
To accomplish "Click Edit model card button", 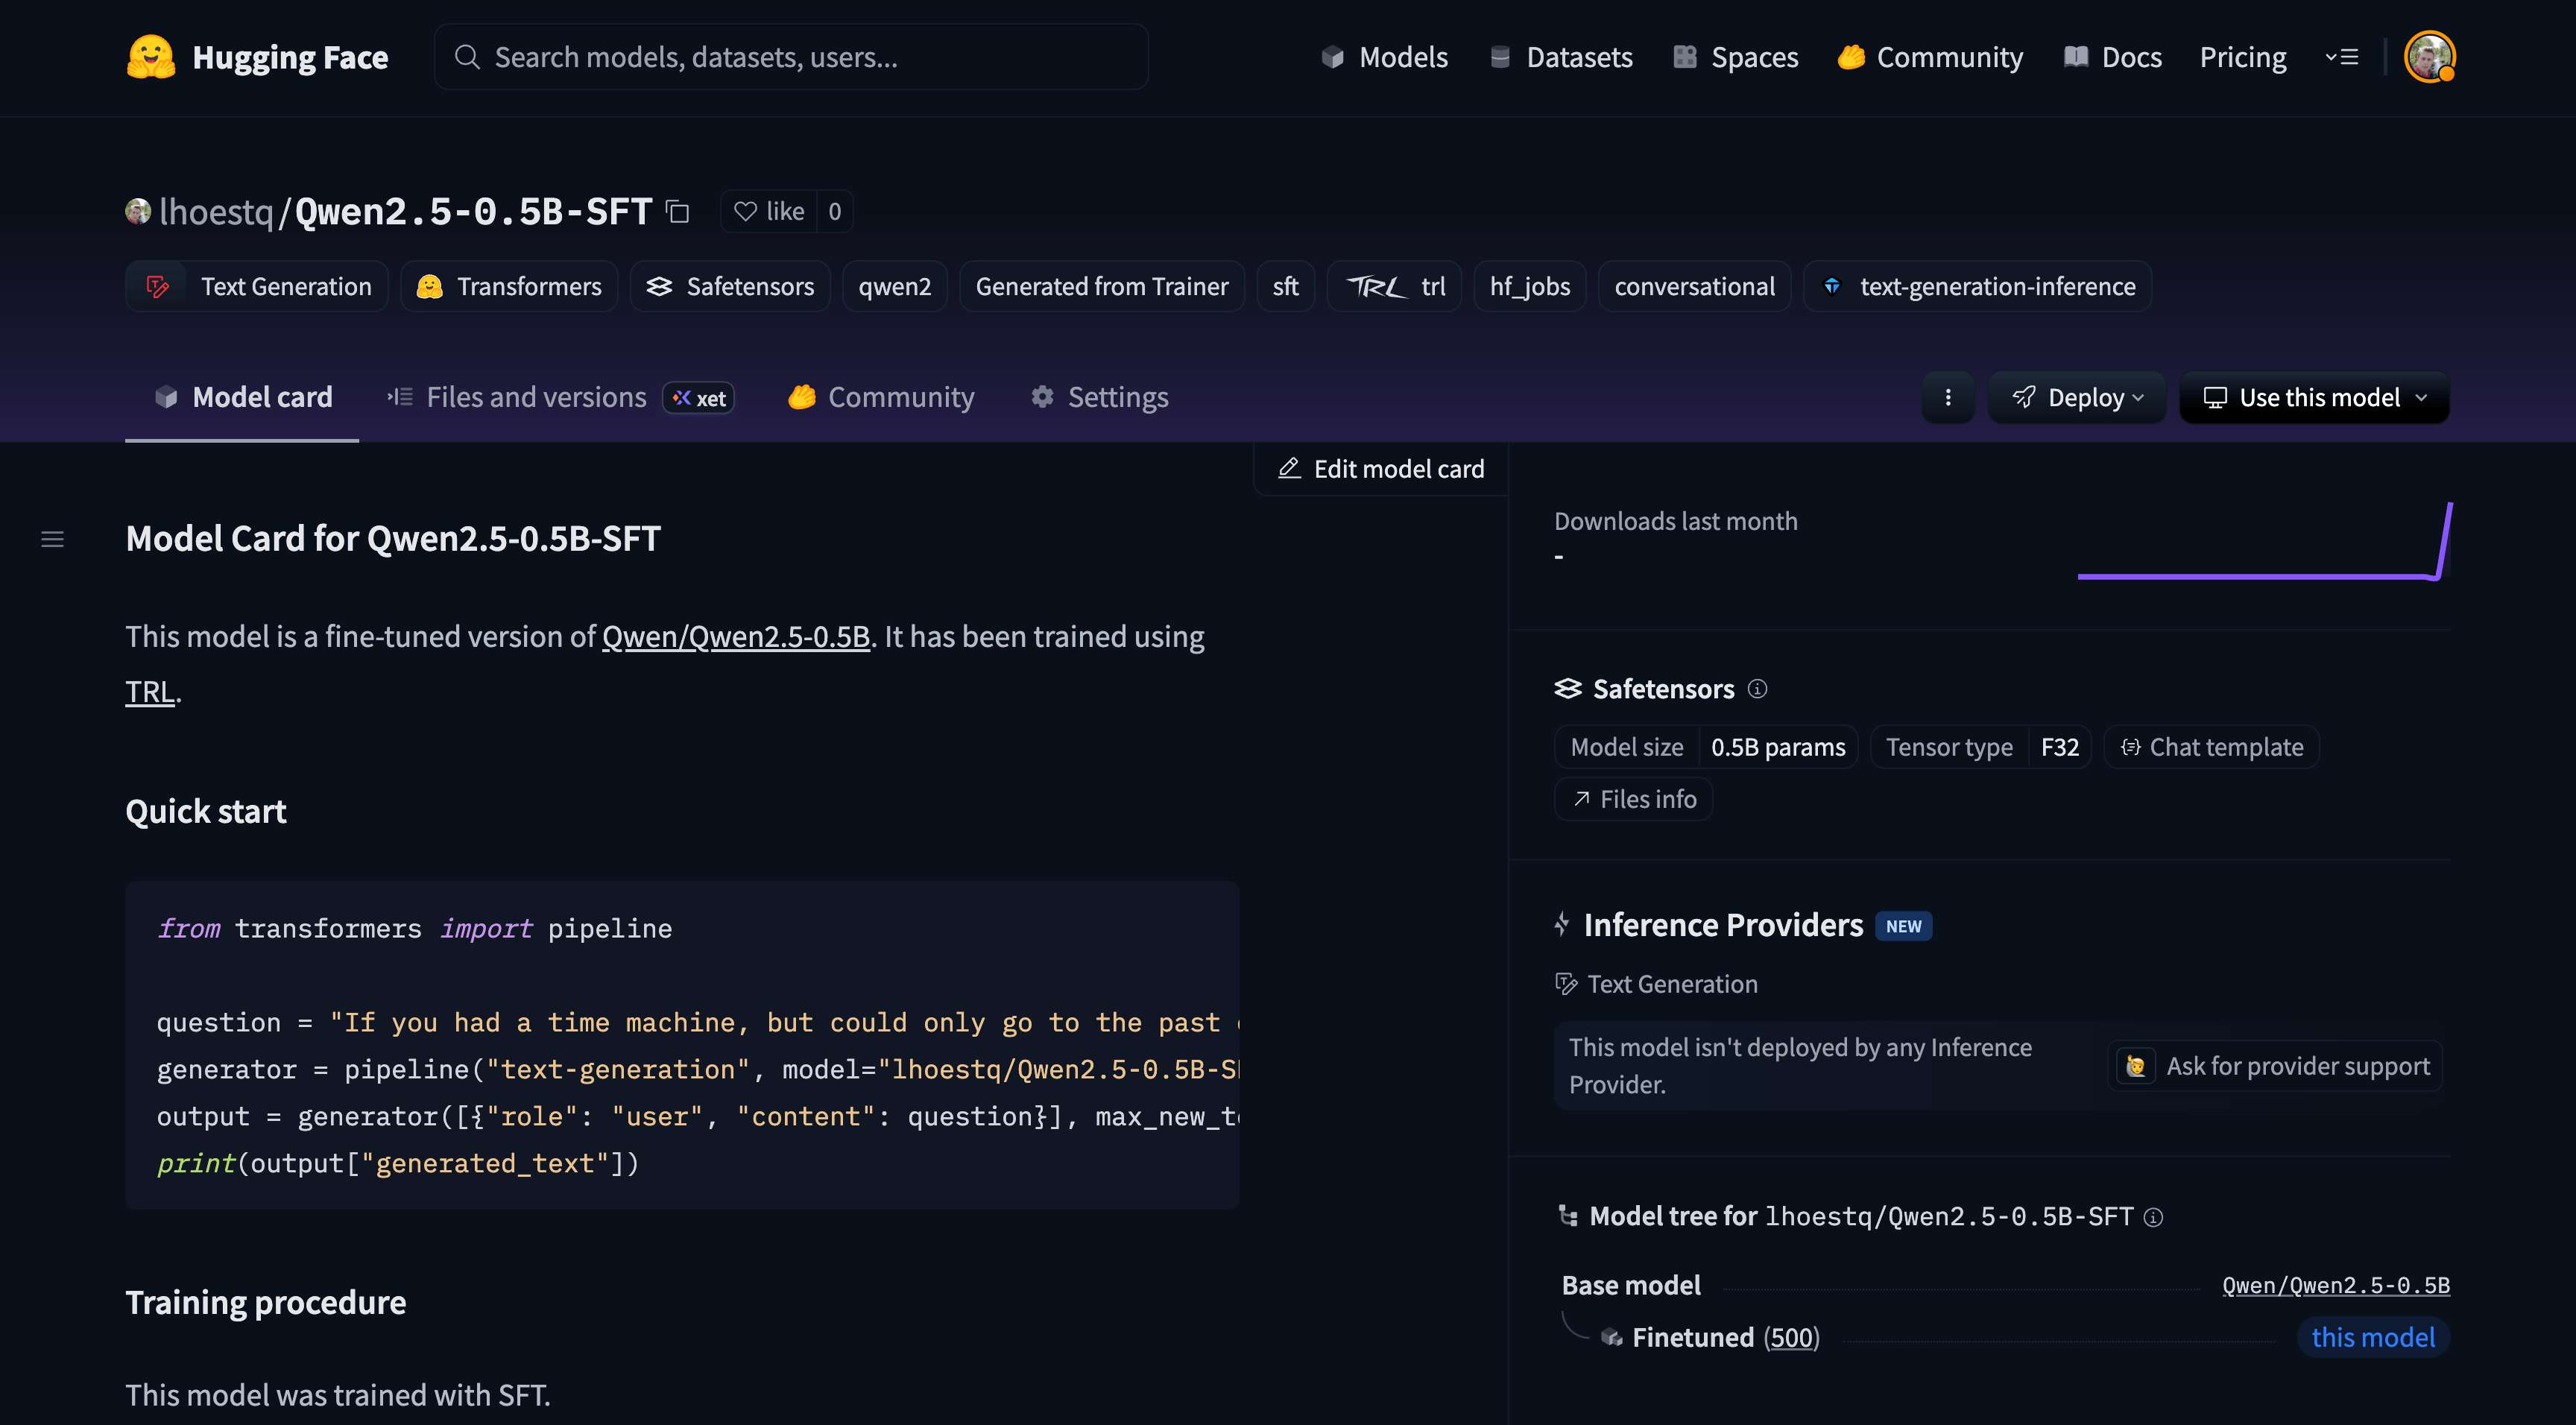I will 1381,469.
